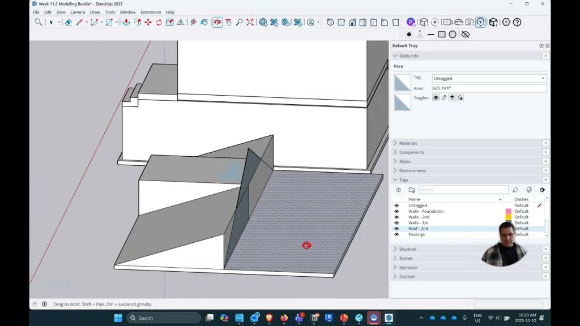Hide the Walls - Foundation tag

396,212
